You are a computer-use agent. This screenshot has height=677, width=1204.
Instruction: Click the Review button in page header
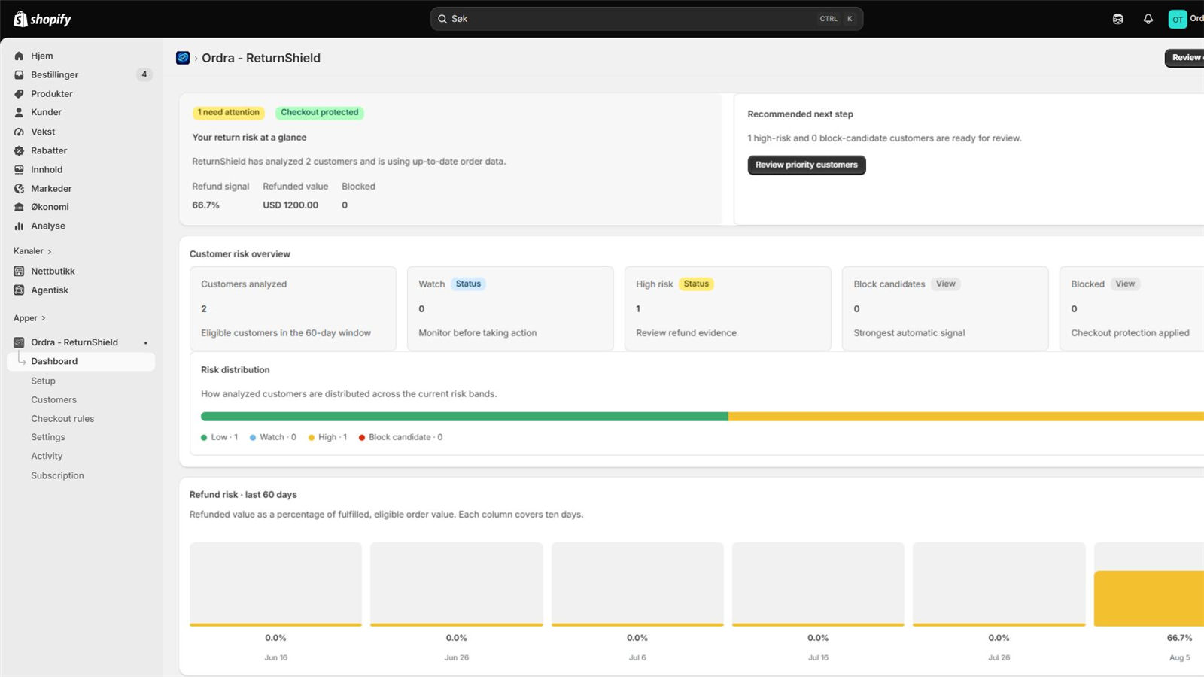(x=1185, y=58)
